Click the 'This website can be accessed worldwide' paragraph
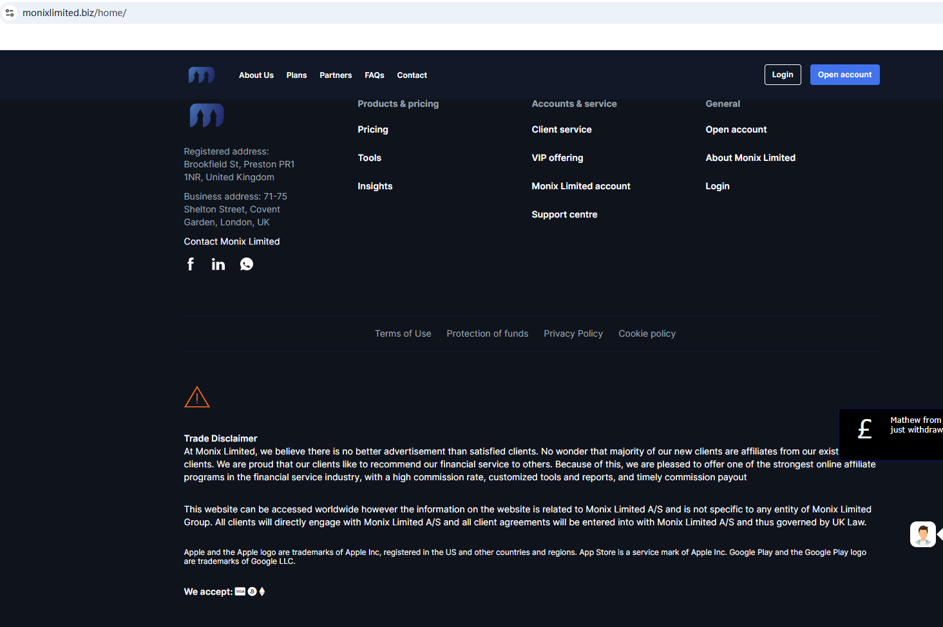943x627 pixels. coord(528,516)
